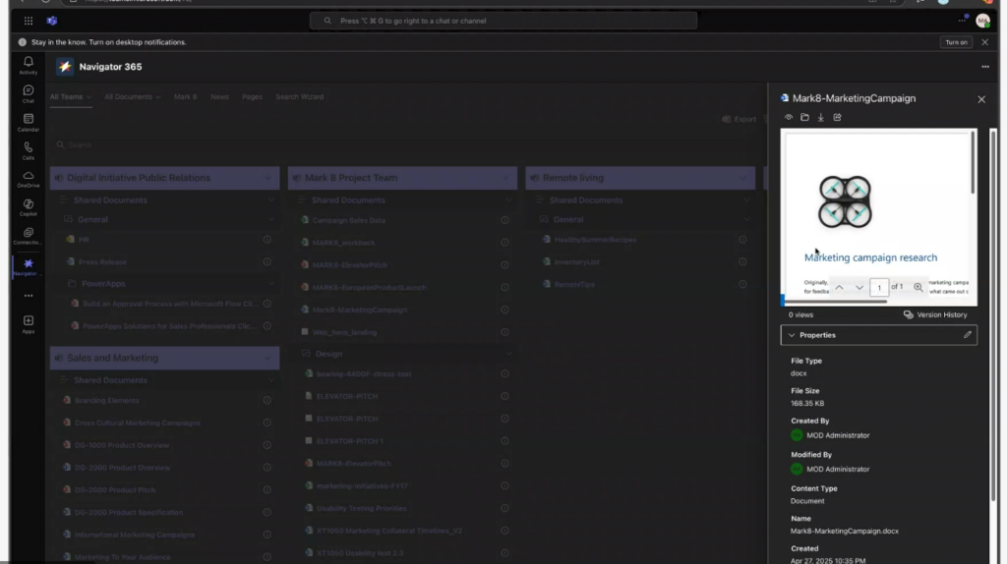Image resolution: width=1007 pixels, height=564 pixels.
Task: Open info for Press Release
Action: click(x=267, y=261)
